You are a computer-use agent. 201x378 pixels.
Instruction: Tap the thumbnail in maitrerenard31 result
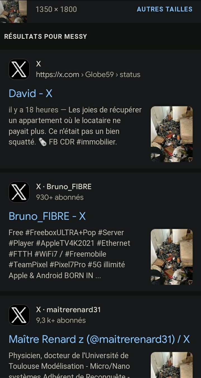click(172, 365)
